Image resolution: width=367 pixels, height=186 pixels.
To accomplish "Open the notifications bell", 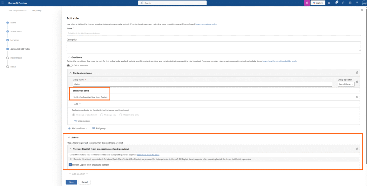I will coord(329,3).
